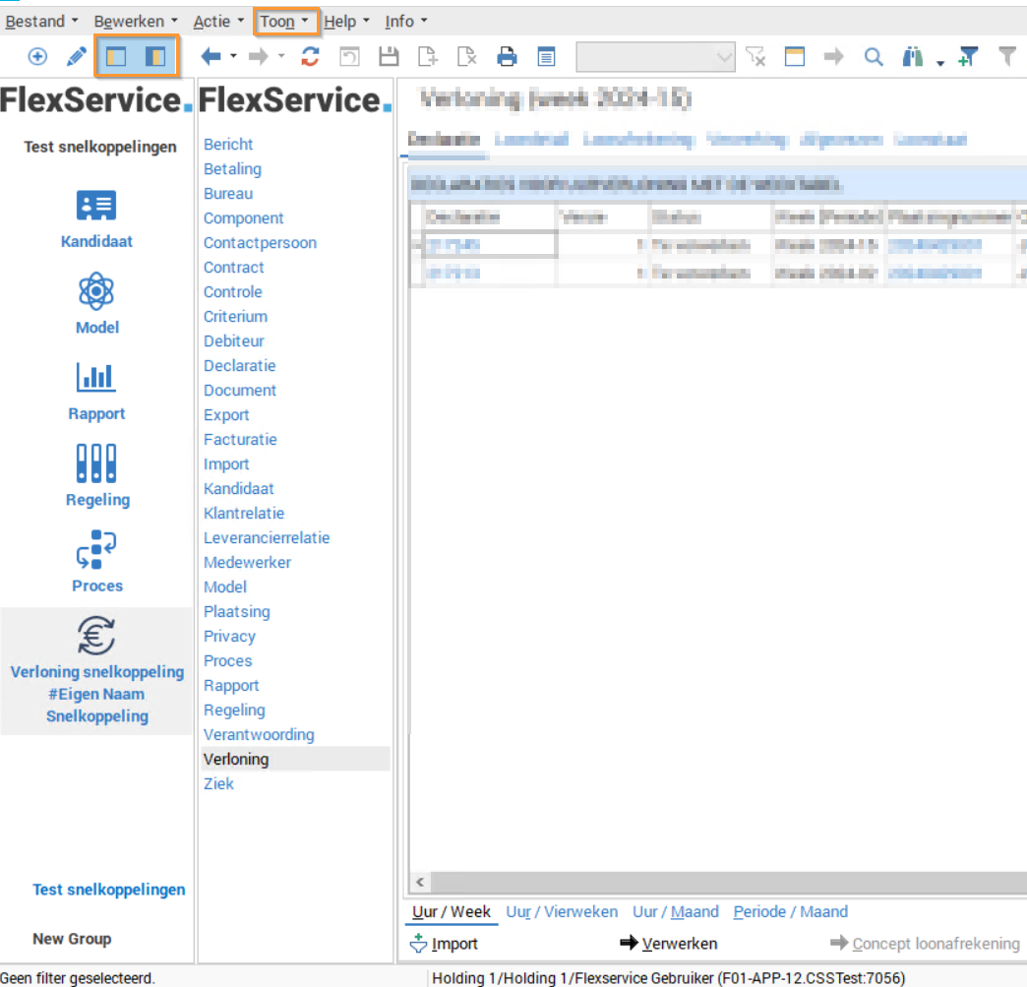The image size is (1027, 987).
Task: Click the printer icon in toolbar
Action: [x=507, y=57]
